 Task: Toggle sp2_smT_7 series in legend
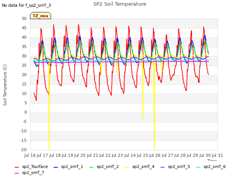pyautogui.click(x=29, y=172)
